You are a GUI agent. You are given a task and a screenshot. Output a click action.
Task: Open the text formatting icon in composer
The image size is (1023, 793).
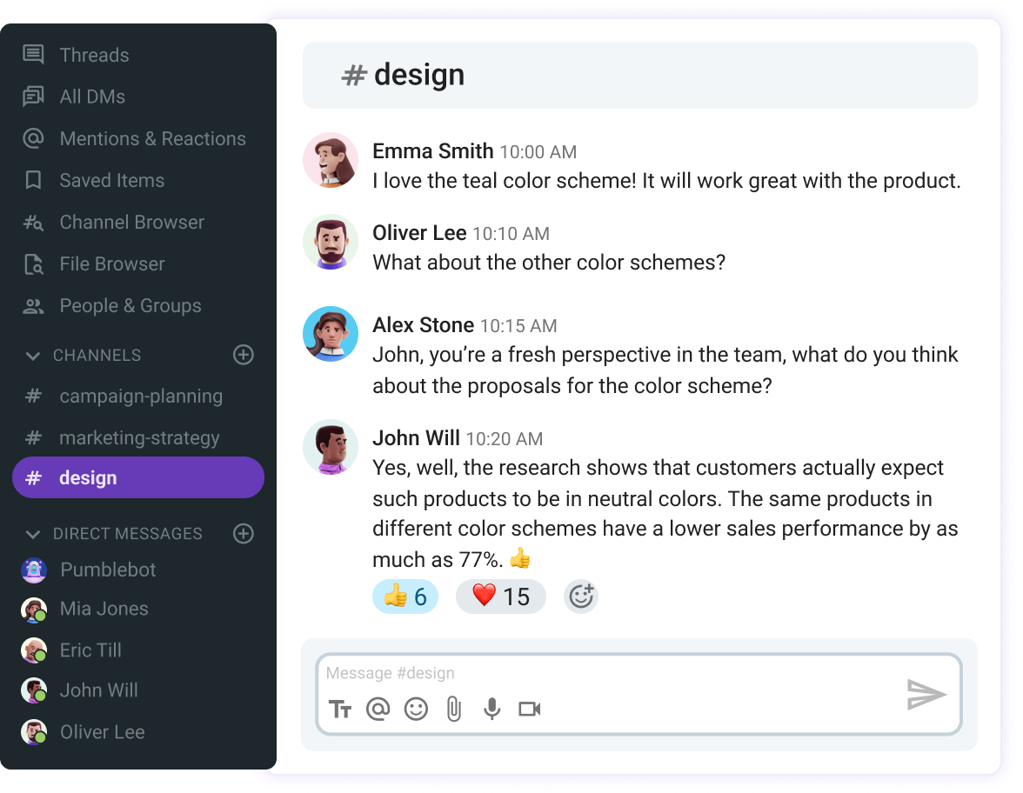[x=340, y=710]
